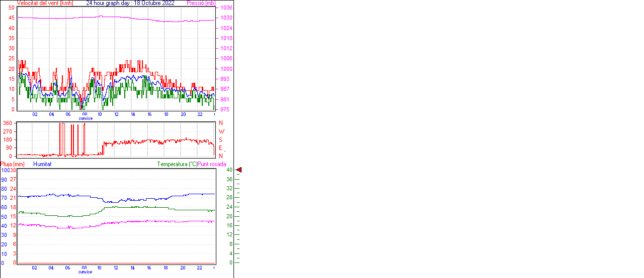
Task: Click the 'Pressió (mb)' axis label
Action: click(x=201, y=3)
